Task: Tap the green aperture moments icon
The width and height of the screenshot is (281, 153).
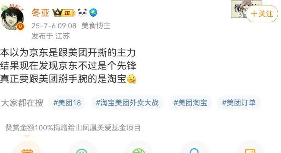Action: pos(139,149)
